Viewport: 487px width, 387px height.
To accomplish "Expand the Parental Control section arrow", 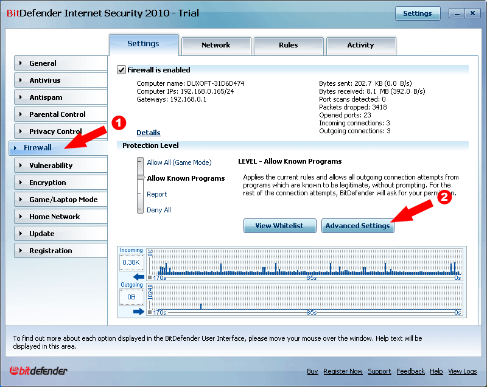I will 21,114.
